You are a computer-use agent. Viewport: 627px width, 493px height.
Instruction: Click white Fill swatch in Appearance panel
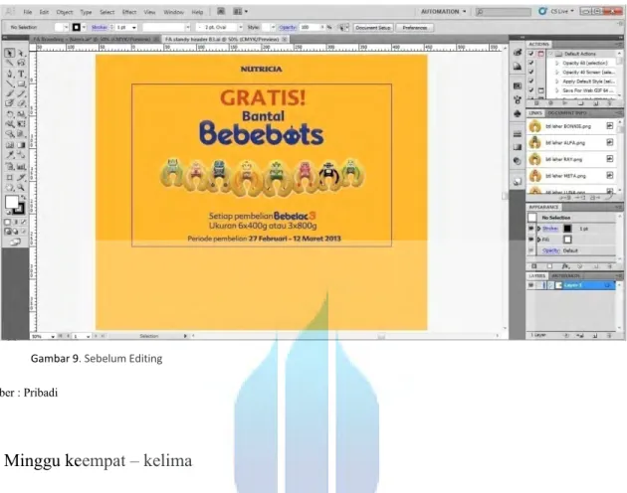[x=567, y=240]
